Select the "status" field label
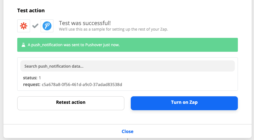The image size is (254, 140). point(30,78)
